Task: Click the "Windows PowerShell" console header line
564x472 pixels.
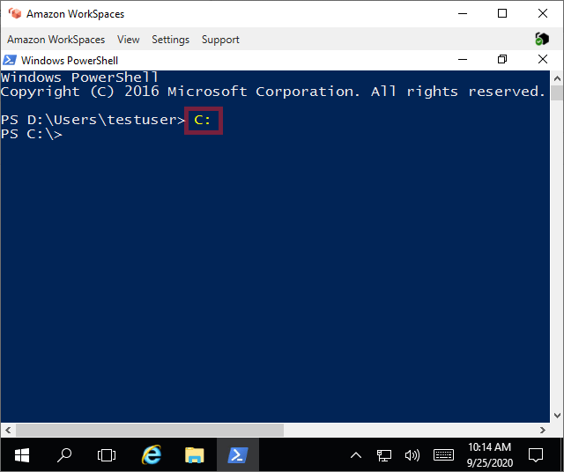Action: click(x=79, y=77)
